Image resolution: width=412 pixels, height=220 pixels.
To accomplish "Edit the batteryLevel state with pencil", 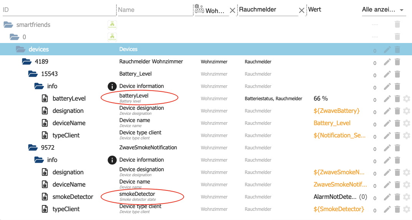I will pos(387,99).
